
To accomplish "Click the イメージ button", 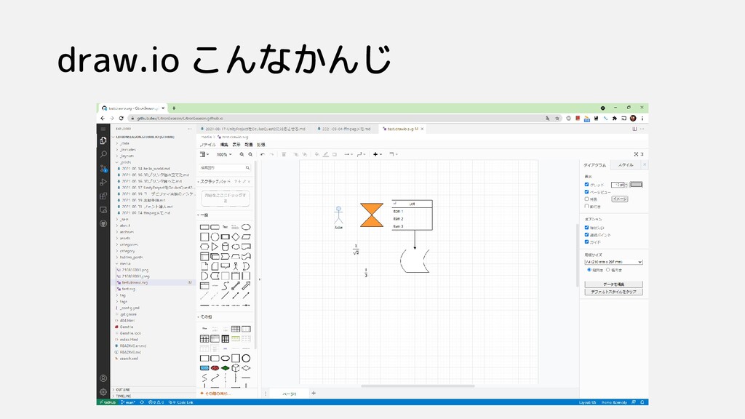I will pos(620,199).
